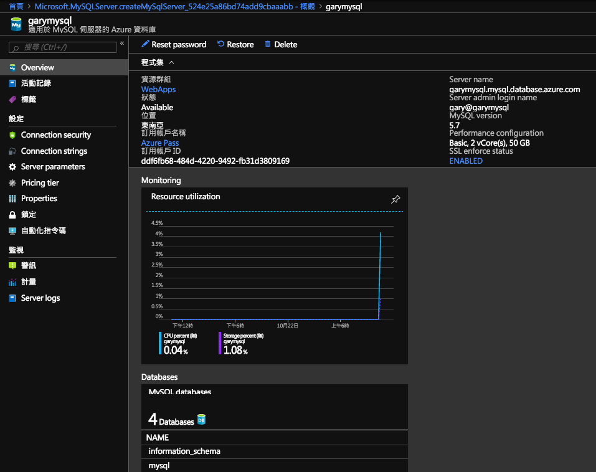The height and width of the screenshot is (472, 596).
Task: Click Storage percent purple legend swatch
Action: pos(220,343)
